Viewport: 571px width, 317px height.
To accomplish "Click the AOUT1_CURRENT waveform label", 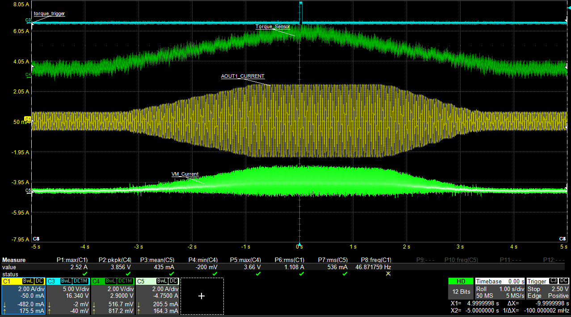I will point(243,76).
